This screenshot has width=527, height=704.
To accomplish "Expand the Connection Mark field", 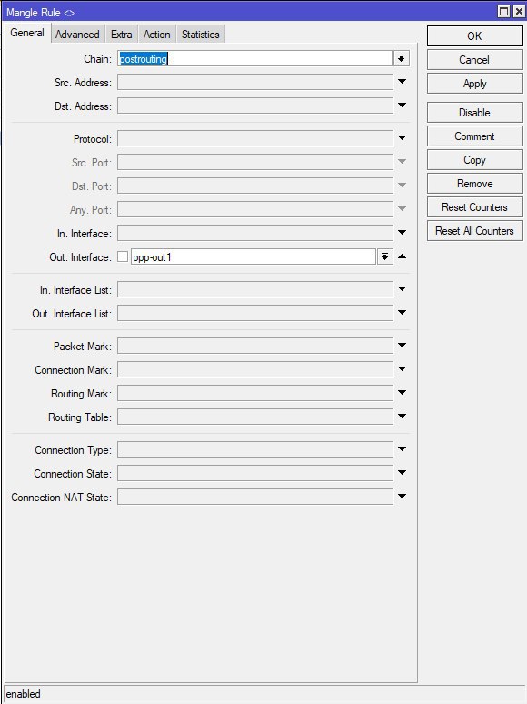I will pyautogui.click(x=402, y=369).
